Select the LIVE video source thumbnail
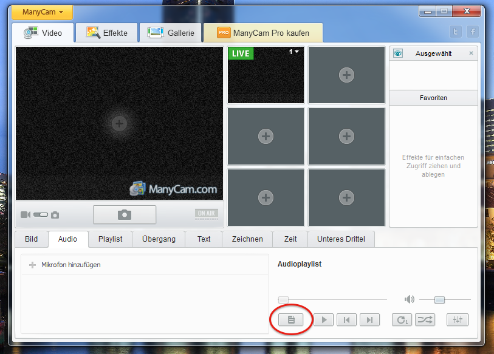The height and width of the screenshot is (354, 494). 266,75
